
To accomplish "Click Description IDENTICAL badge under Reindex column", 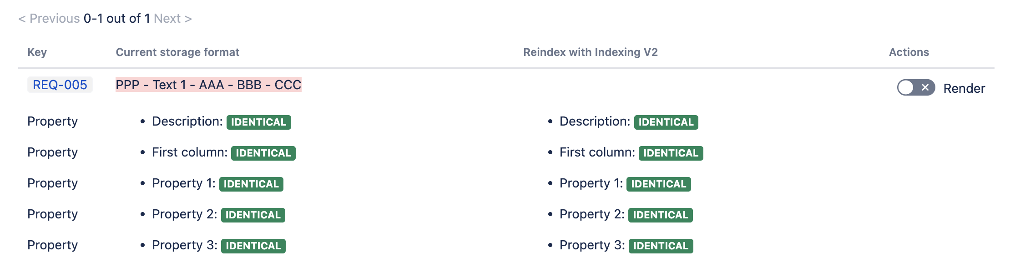I will point(666,122).
